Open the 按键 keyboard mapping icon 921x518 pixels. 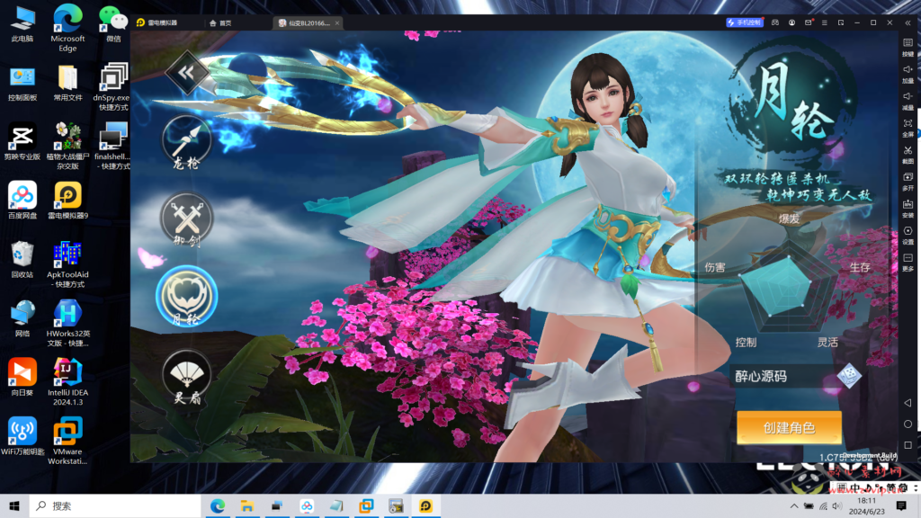(x=908, y=42)
